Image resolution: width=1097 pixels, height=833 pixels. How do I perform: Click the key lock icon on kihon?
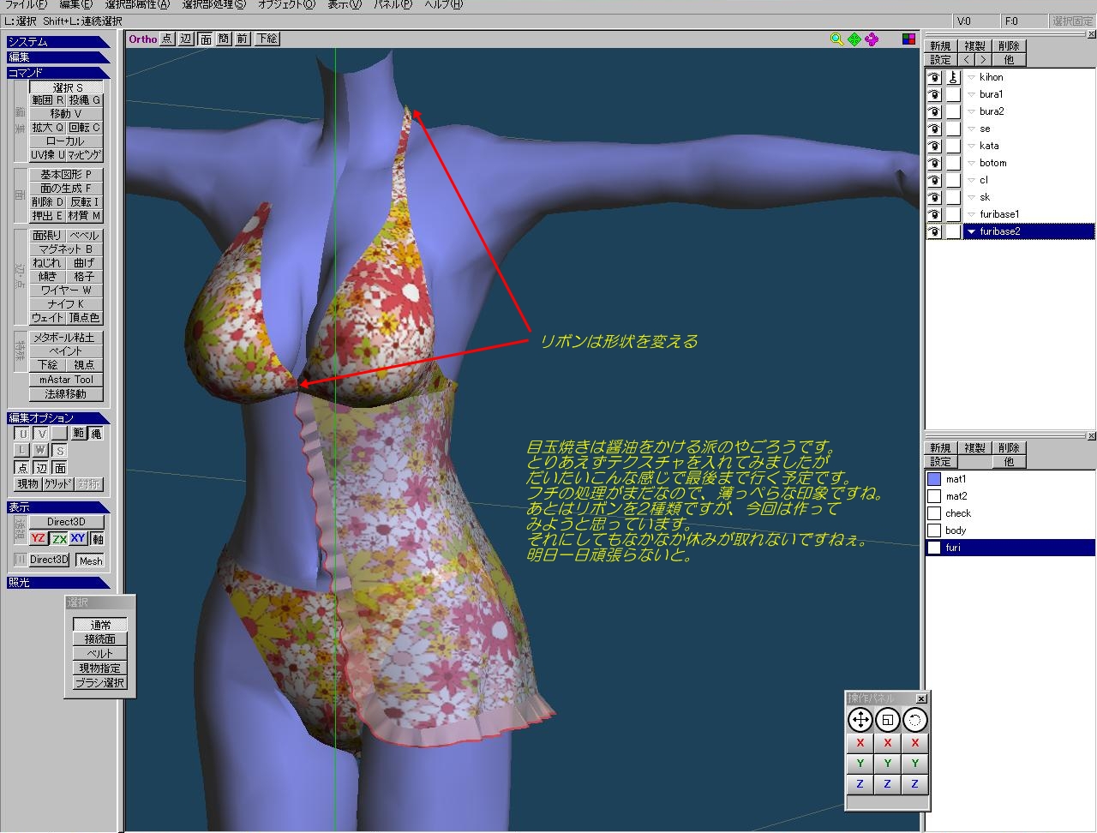(953, 77)
